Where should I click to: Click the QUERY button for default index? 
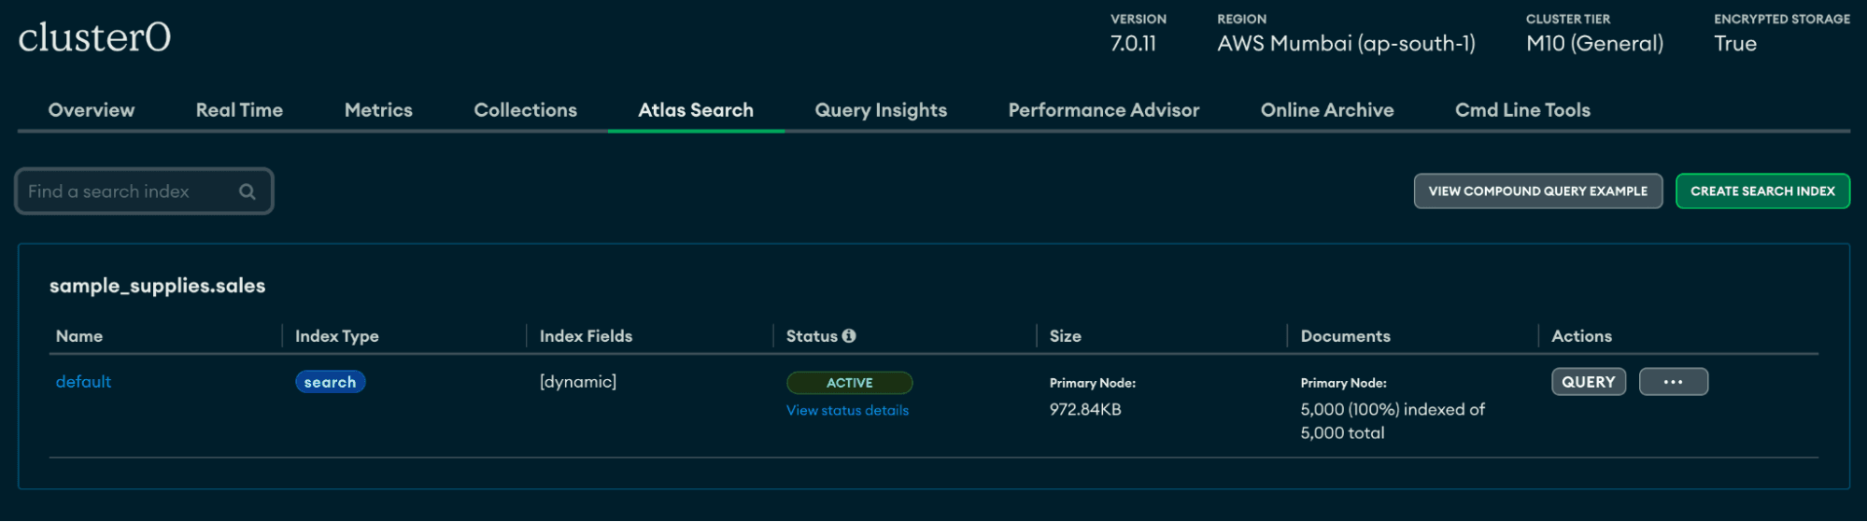coord(1588,382)
